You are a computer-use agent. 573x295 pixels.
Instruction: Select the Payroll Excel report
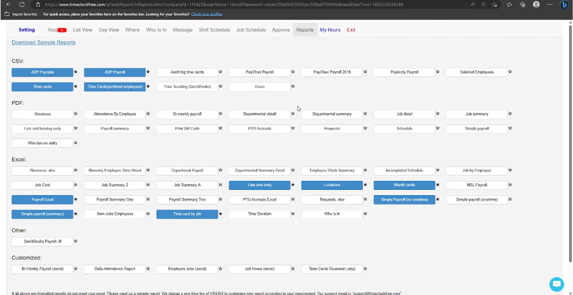point(42,199)
